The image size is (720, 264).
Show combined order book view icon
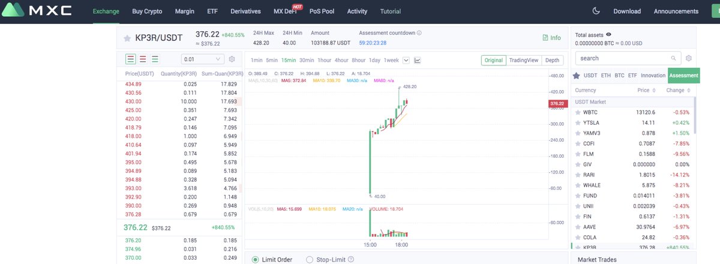(131, 59)
